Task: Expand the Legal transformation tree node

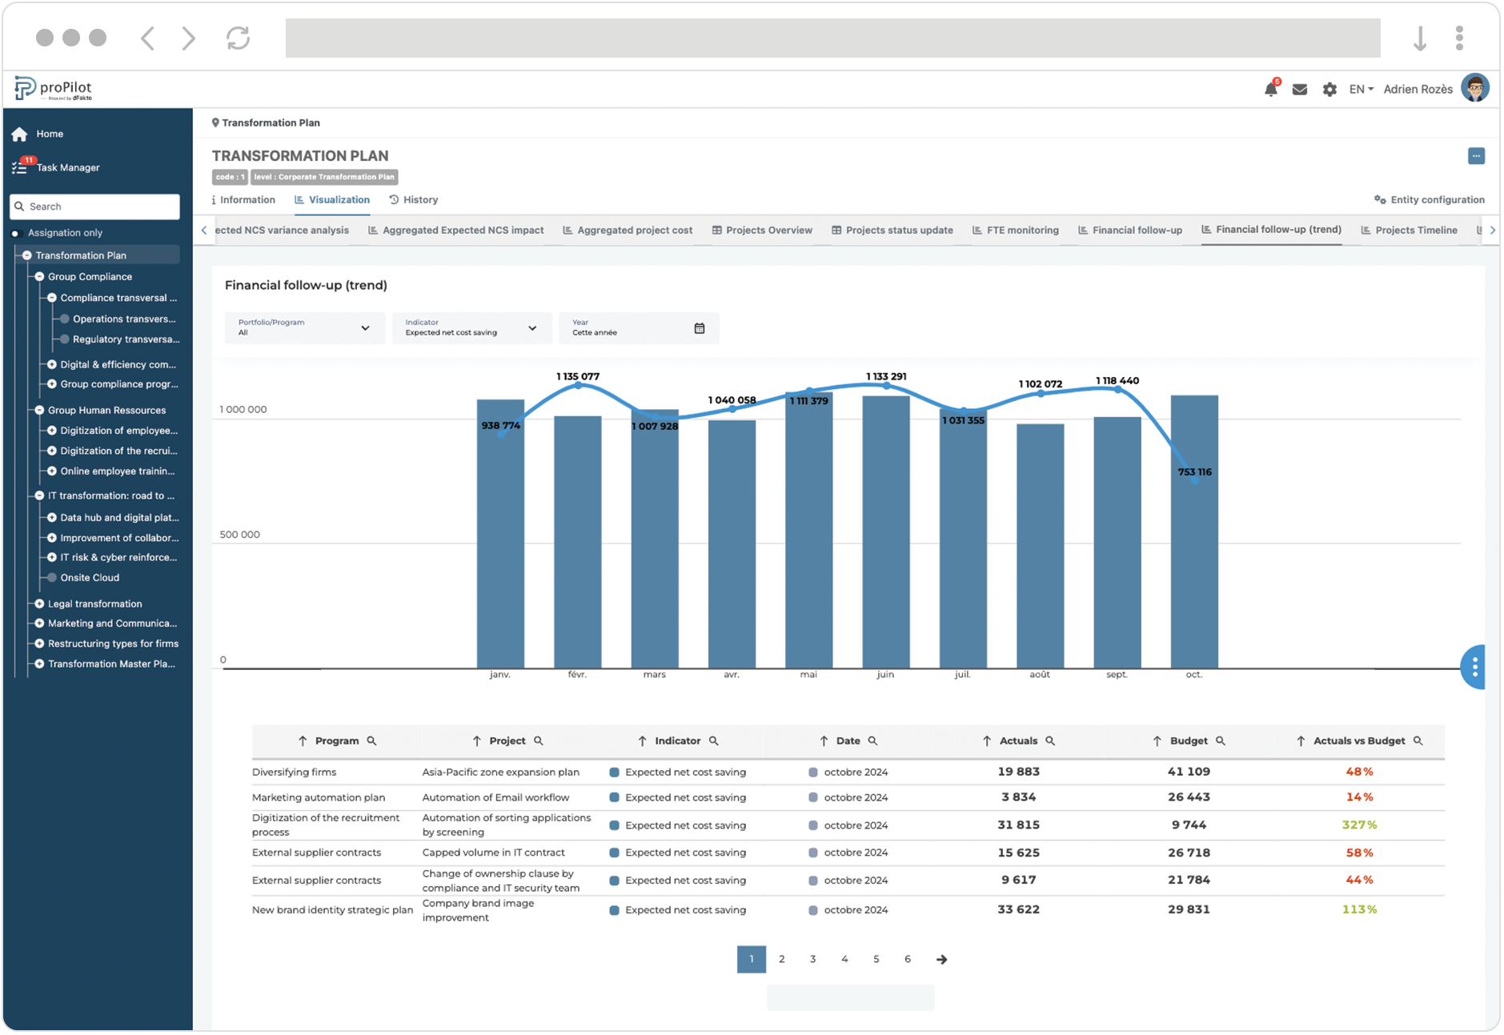Action: tap(39, 604)
